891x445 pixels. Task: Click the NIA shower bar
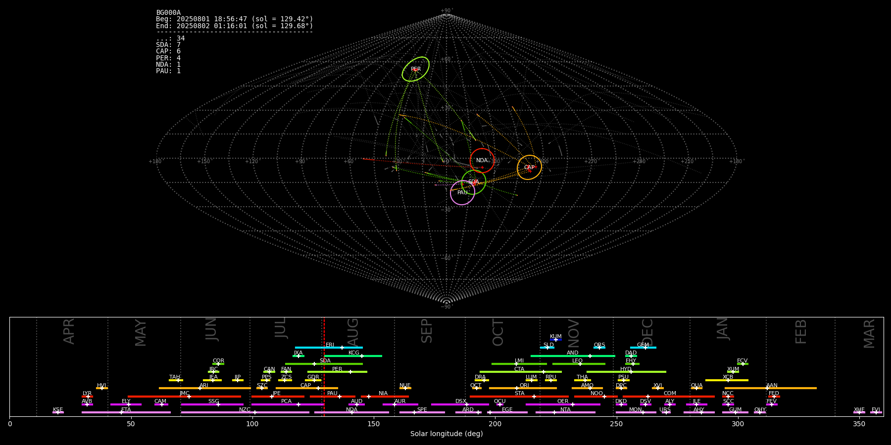[x=385, y=396]
